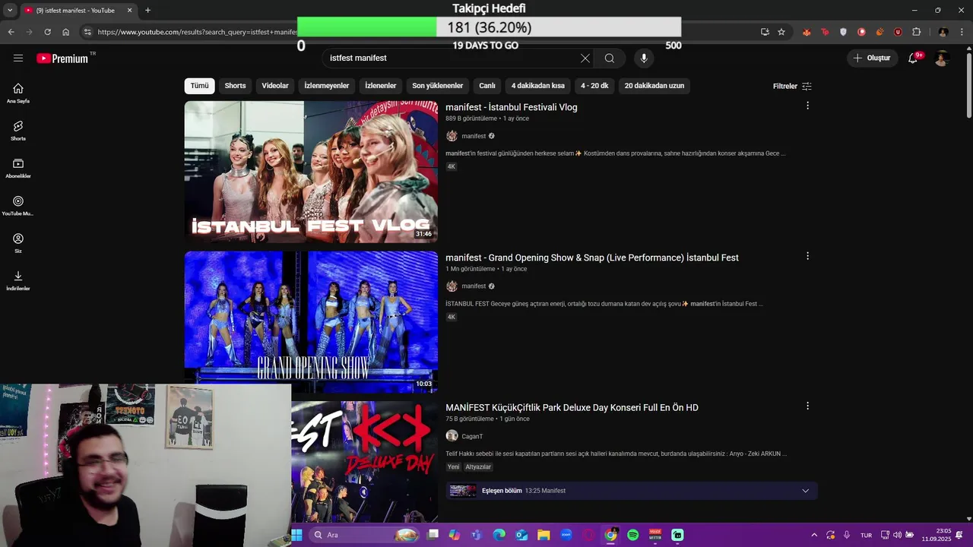Open options for Grand Opening Show video
The height and width of the screenshot is (547, 973).
[807, 256]
